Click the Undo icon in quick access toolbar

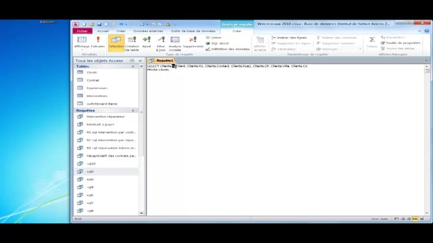121,24
